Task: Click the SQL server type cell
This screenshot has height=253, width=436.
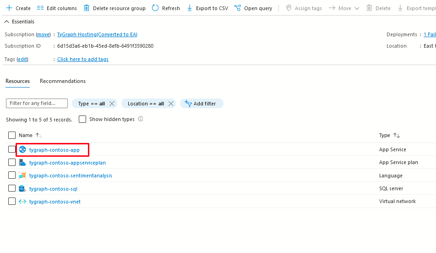Action: click(391, 188)
